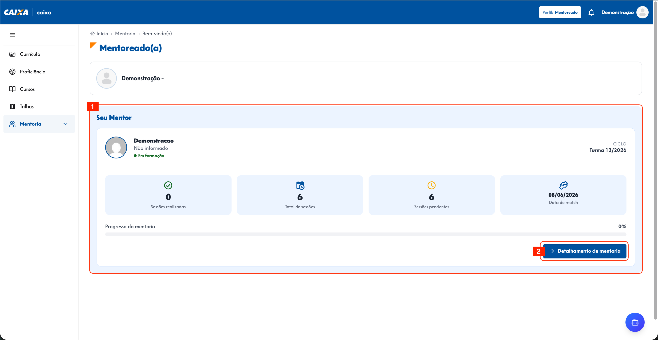Click the Bem-vindo(a) breadcrumb
Screen dimensions: 658x340
click(x=157, y=34)
